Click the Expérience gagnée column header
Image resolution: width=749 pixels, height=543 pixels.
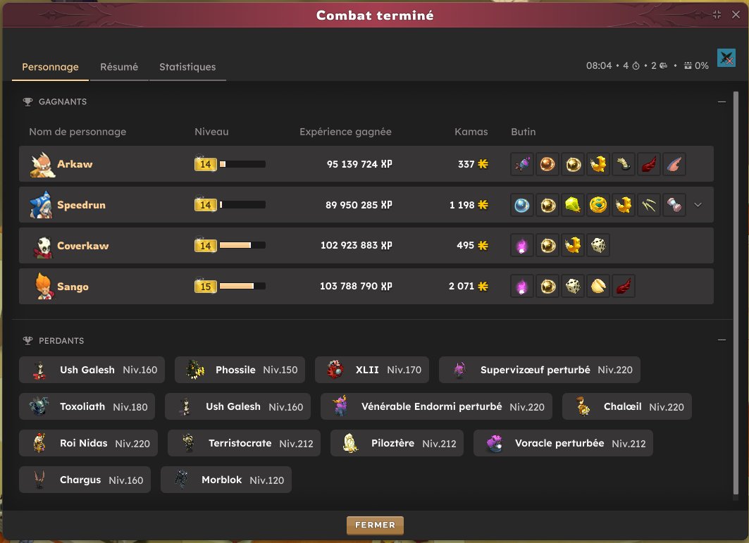click(x=345, y=132)
